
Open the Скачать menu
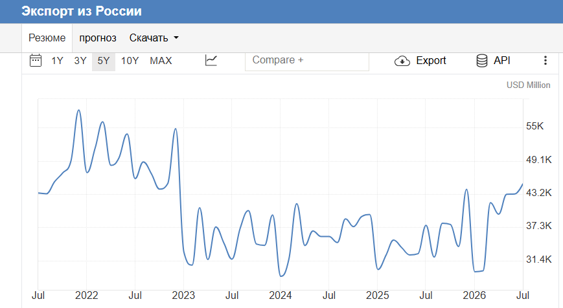(x=154, y=38)
